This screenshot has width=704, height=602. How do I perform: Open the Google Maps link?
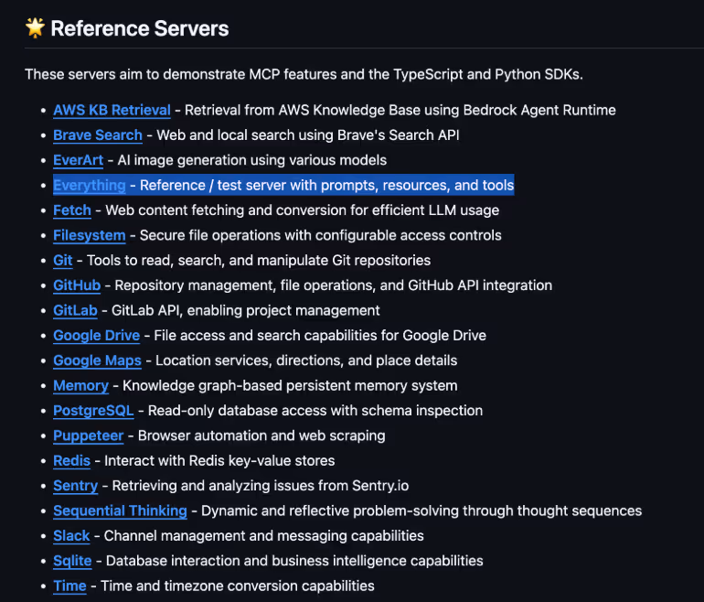point(97,360)
